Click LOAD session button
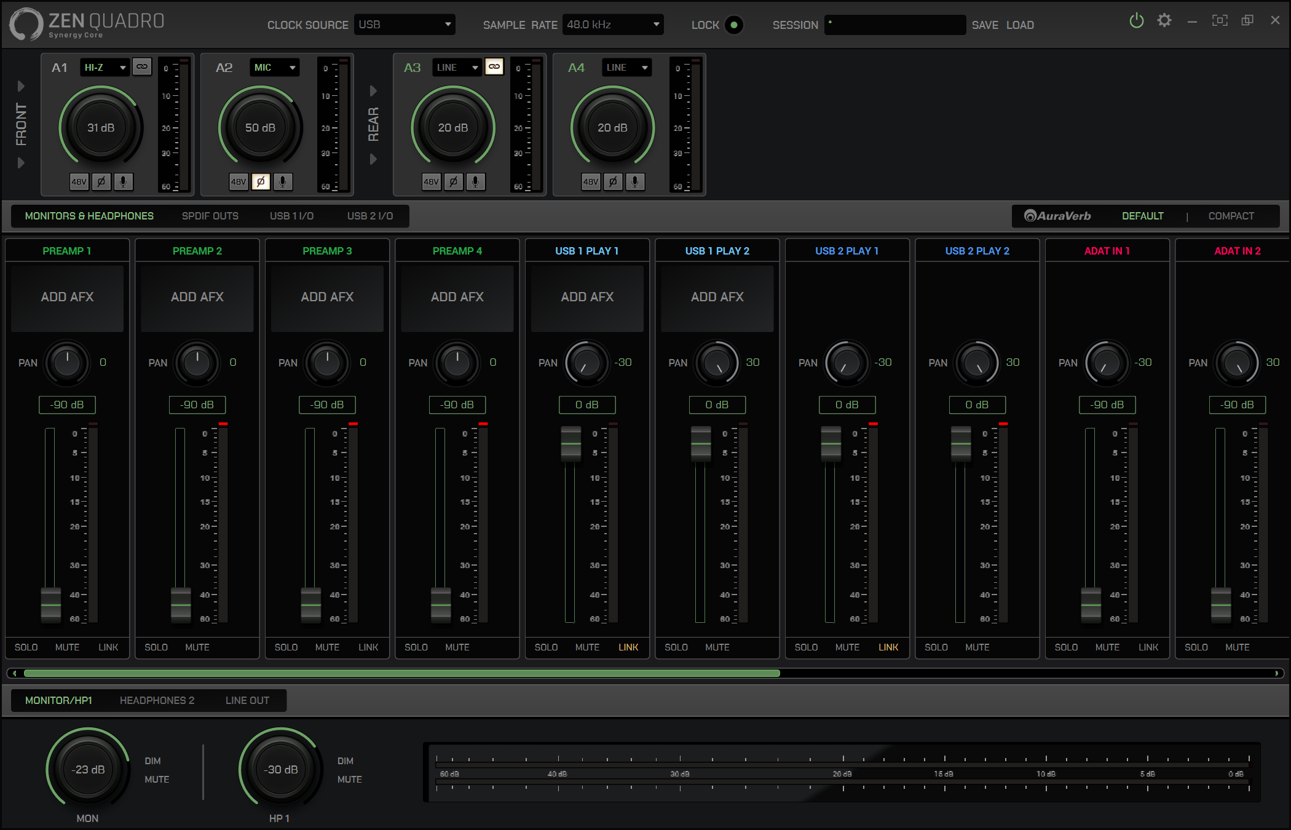 point(1020,25)
